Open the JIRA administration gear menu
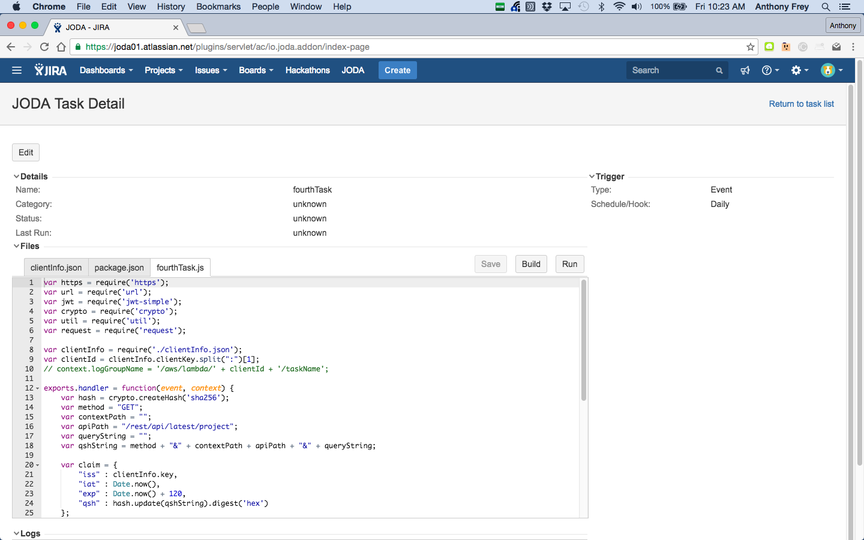 (x=800, y=70)
